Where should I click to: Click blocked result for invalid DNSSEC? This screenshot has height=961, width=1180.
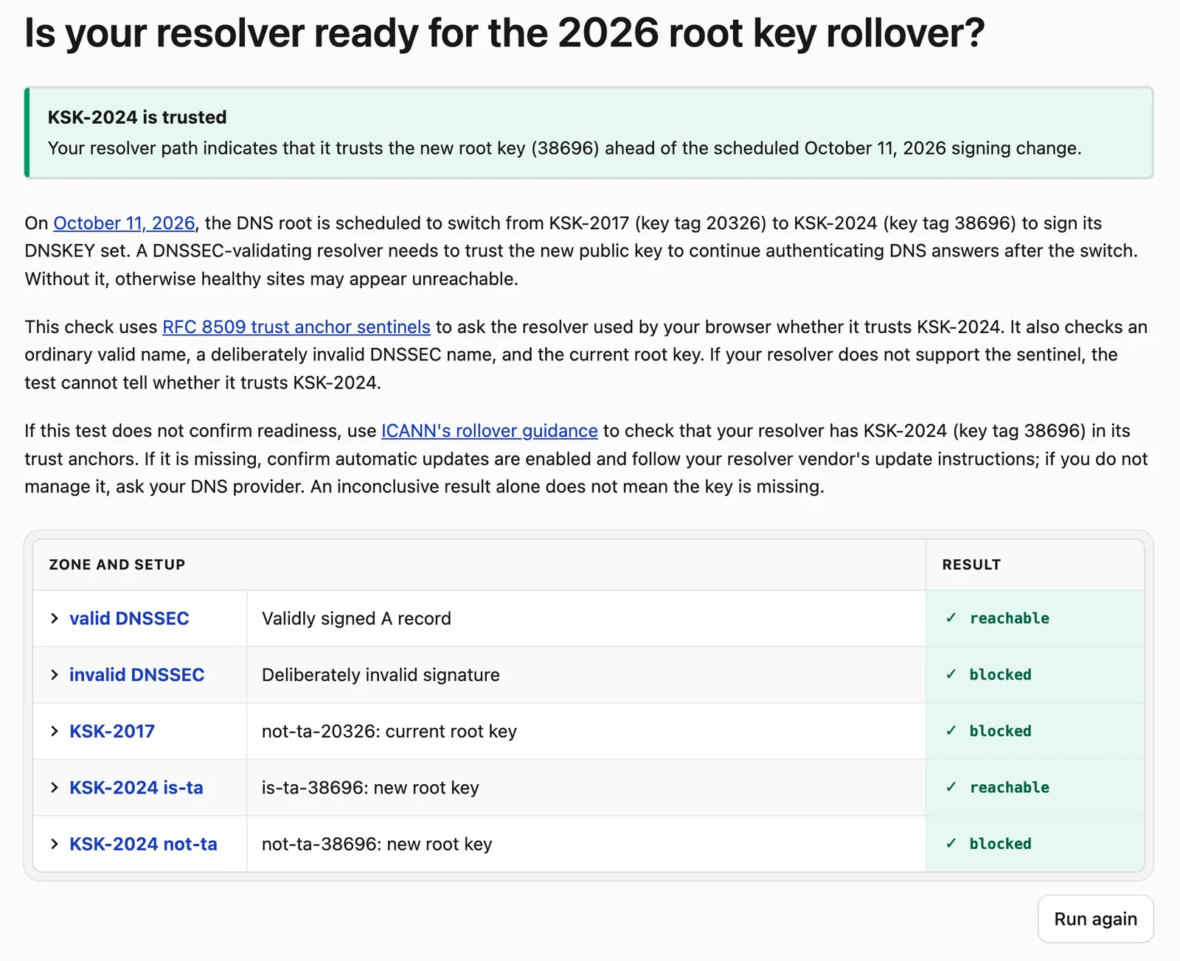point(1000,674)
